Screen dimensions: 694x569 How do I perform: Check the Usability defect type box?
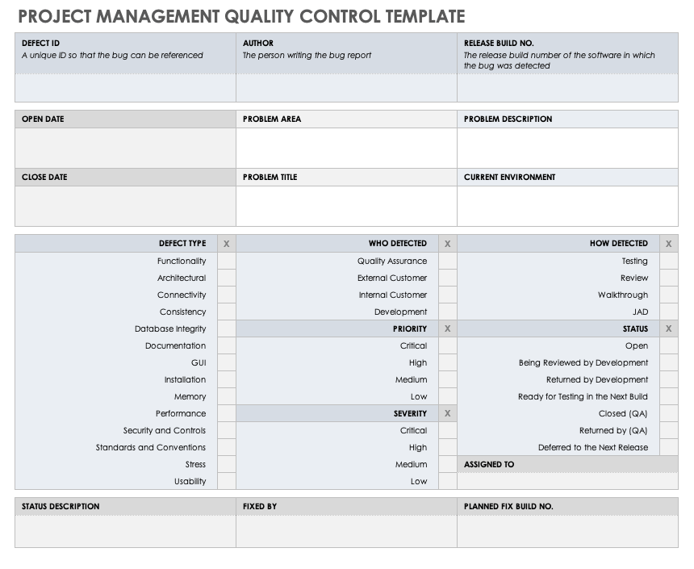click(226, 481)
